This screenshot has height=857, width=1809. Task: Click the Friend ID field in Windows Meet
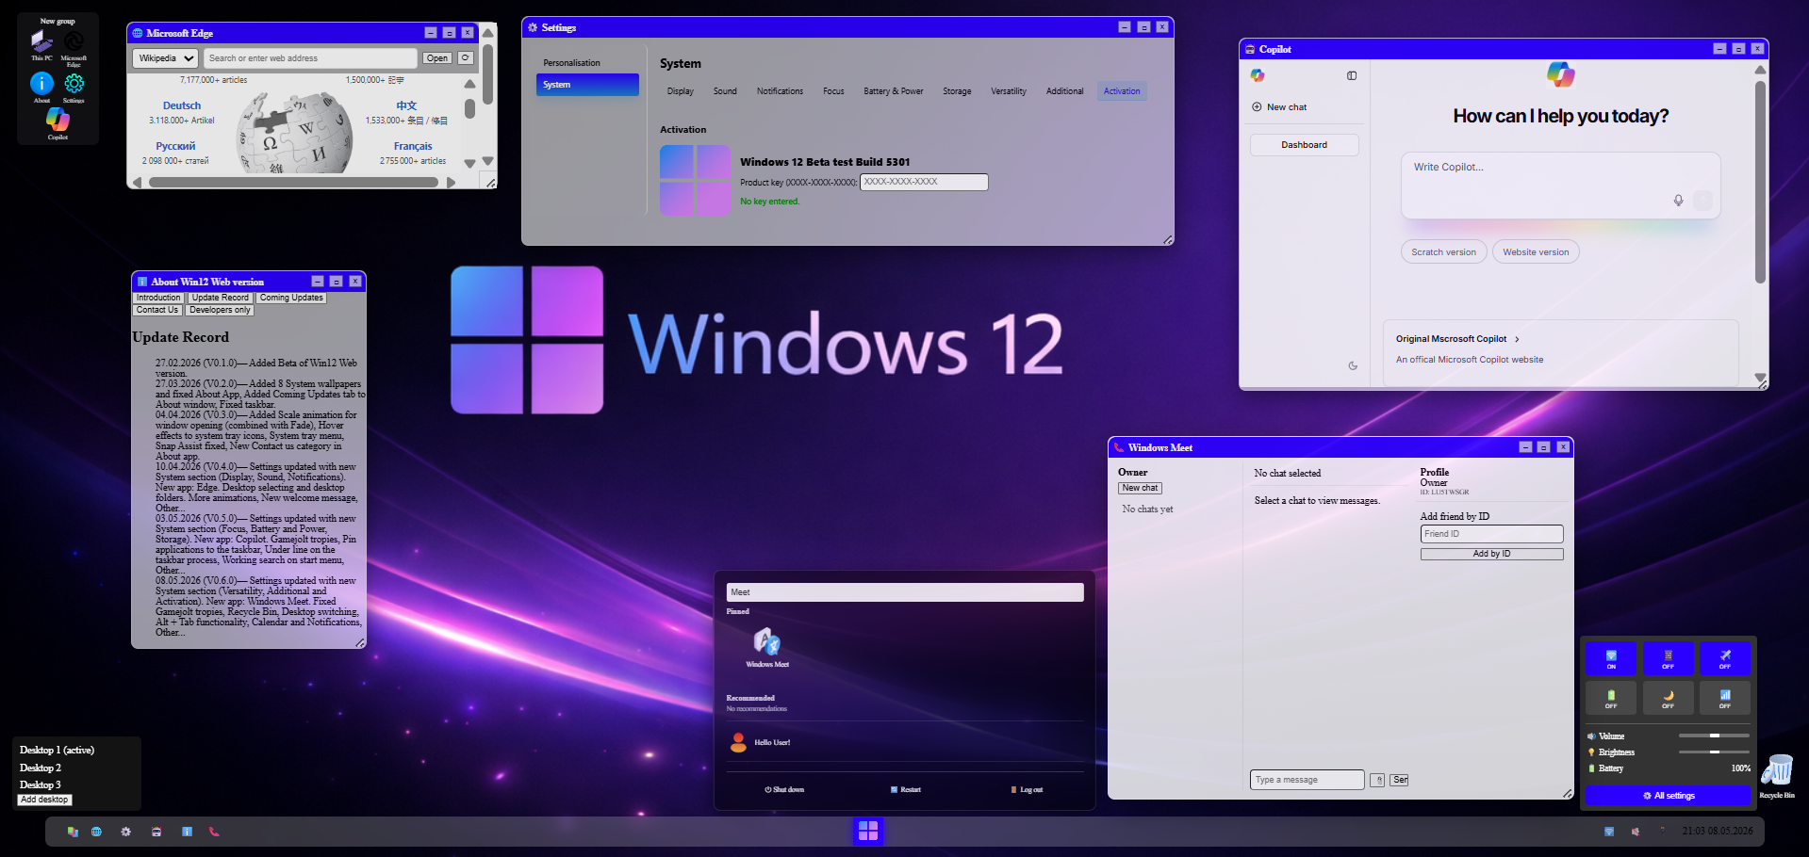[1491, 534]
